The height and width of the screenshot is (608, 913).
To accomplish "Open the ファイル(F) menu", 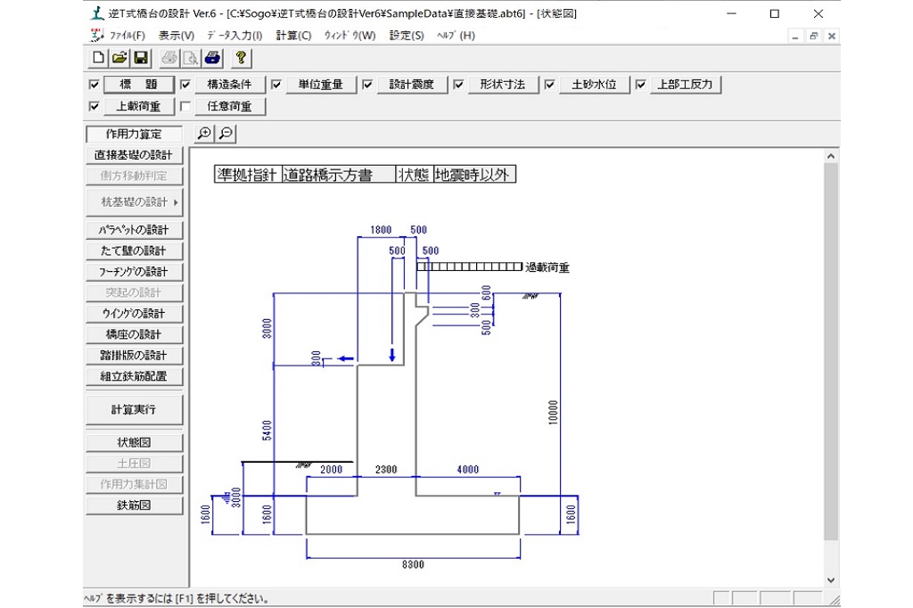I will (x=127, y=36).
